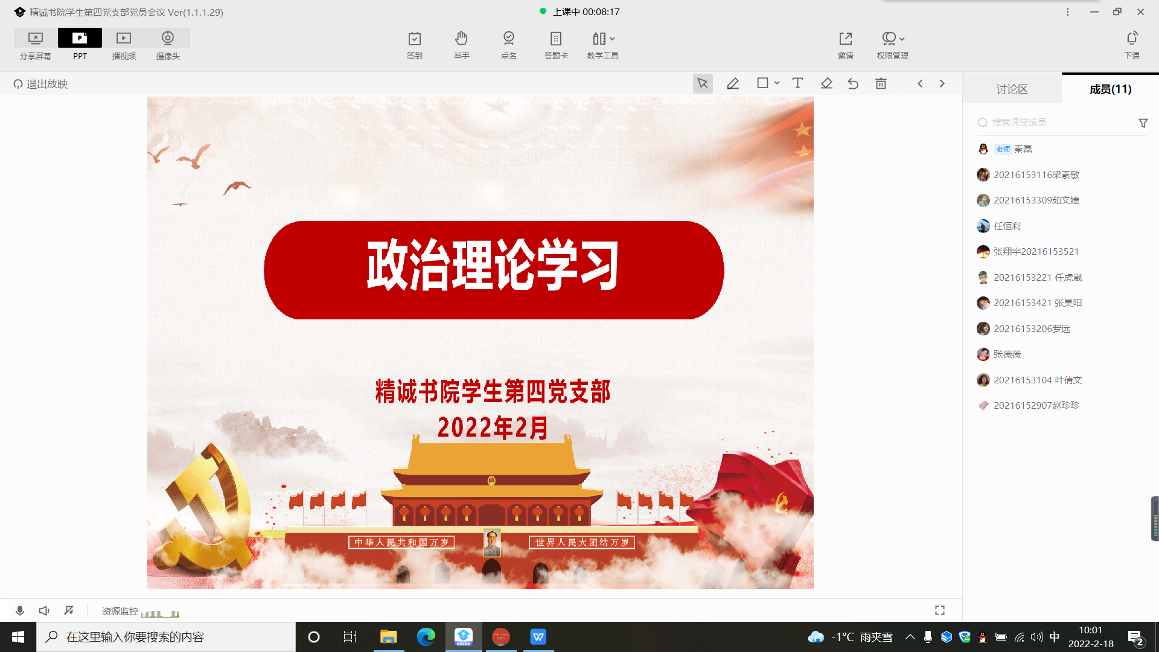1159x652 pixels.
Task: Expand the 教学工具 dropdown
Action: 611,39
